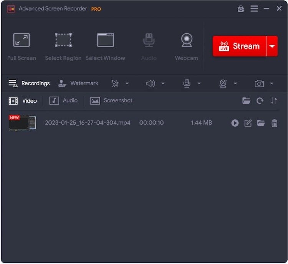Click the PRO label in title bar
288x264 pixels.
click(96, 9)
